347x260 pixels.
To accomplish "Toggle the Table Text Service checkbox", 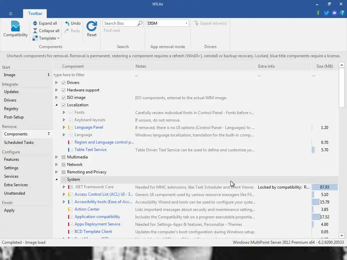I will pyautogui.click(x=71, y=150).
